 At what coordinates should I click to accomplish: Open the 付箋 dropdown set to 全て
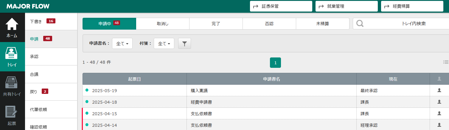(164, 44)
